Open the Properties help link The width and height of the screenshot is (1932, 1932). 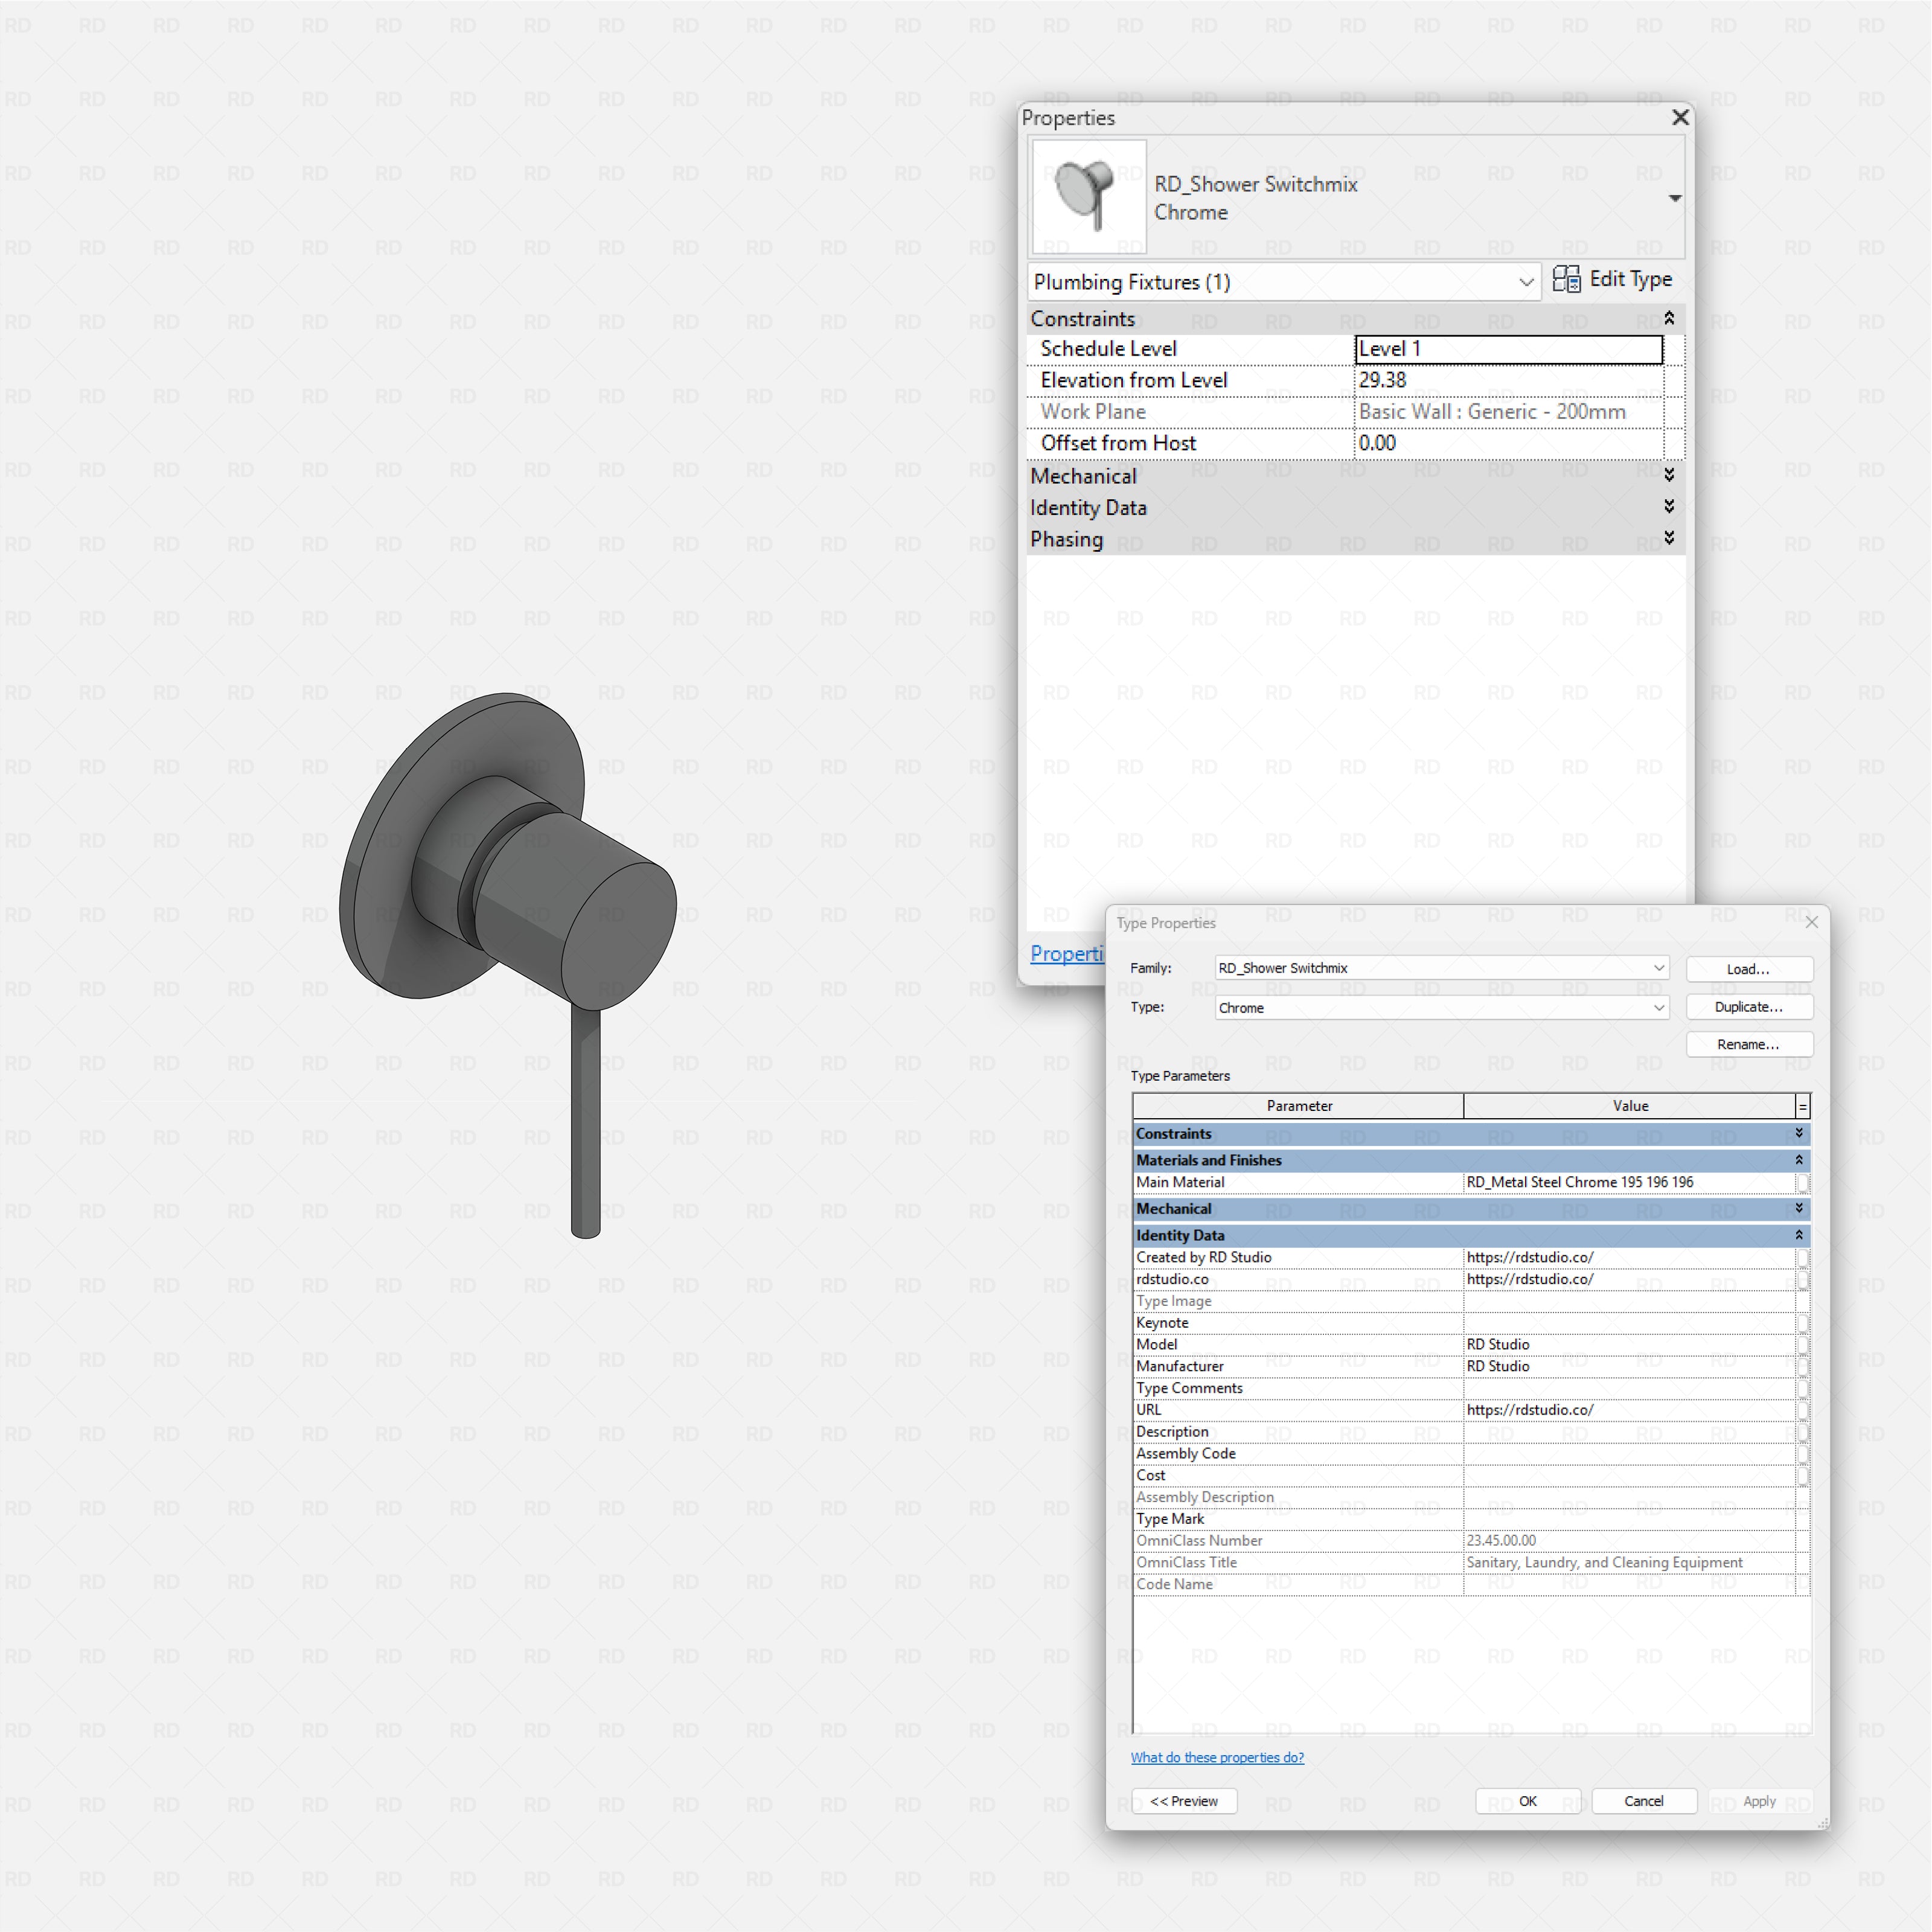click(x=1066, y=954)
